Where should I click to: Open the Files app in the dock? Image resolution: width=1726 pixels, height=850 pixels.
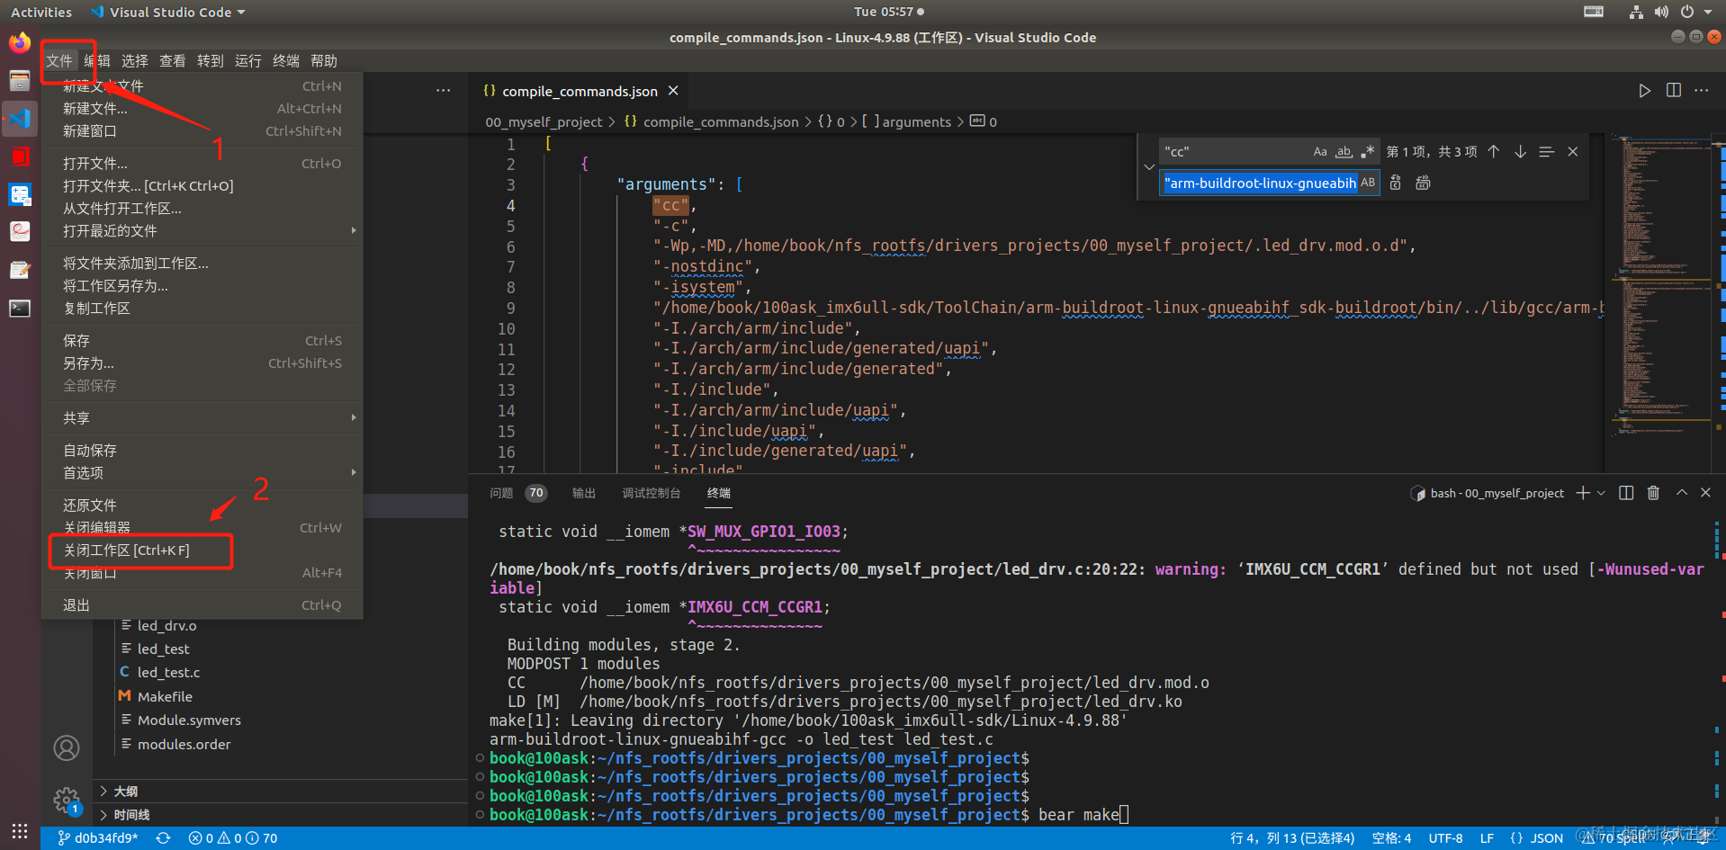point(20,81)
